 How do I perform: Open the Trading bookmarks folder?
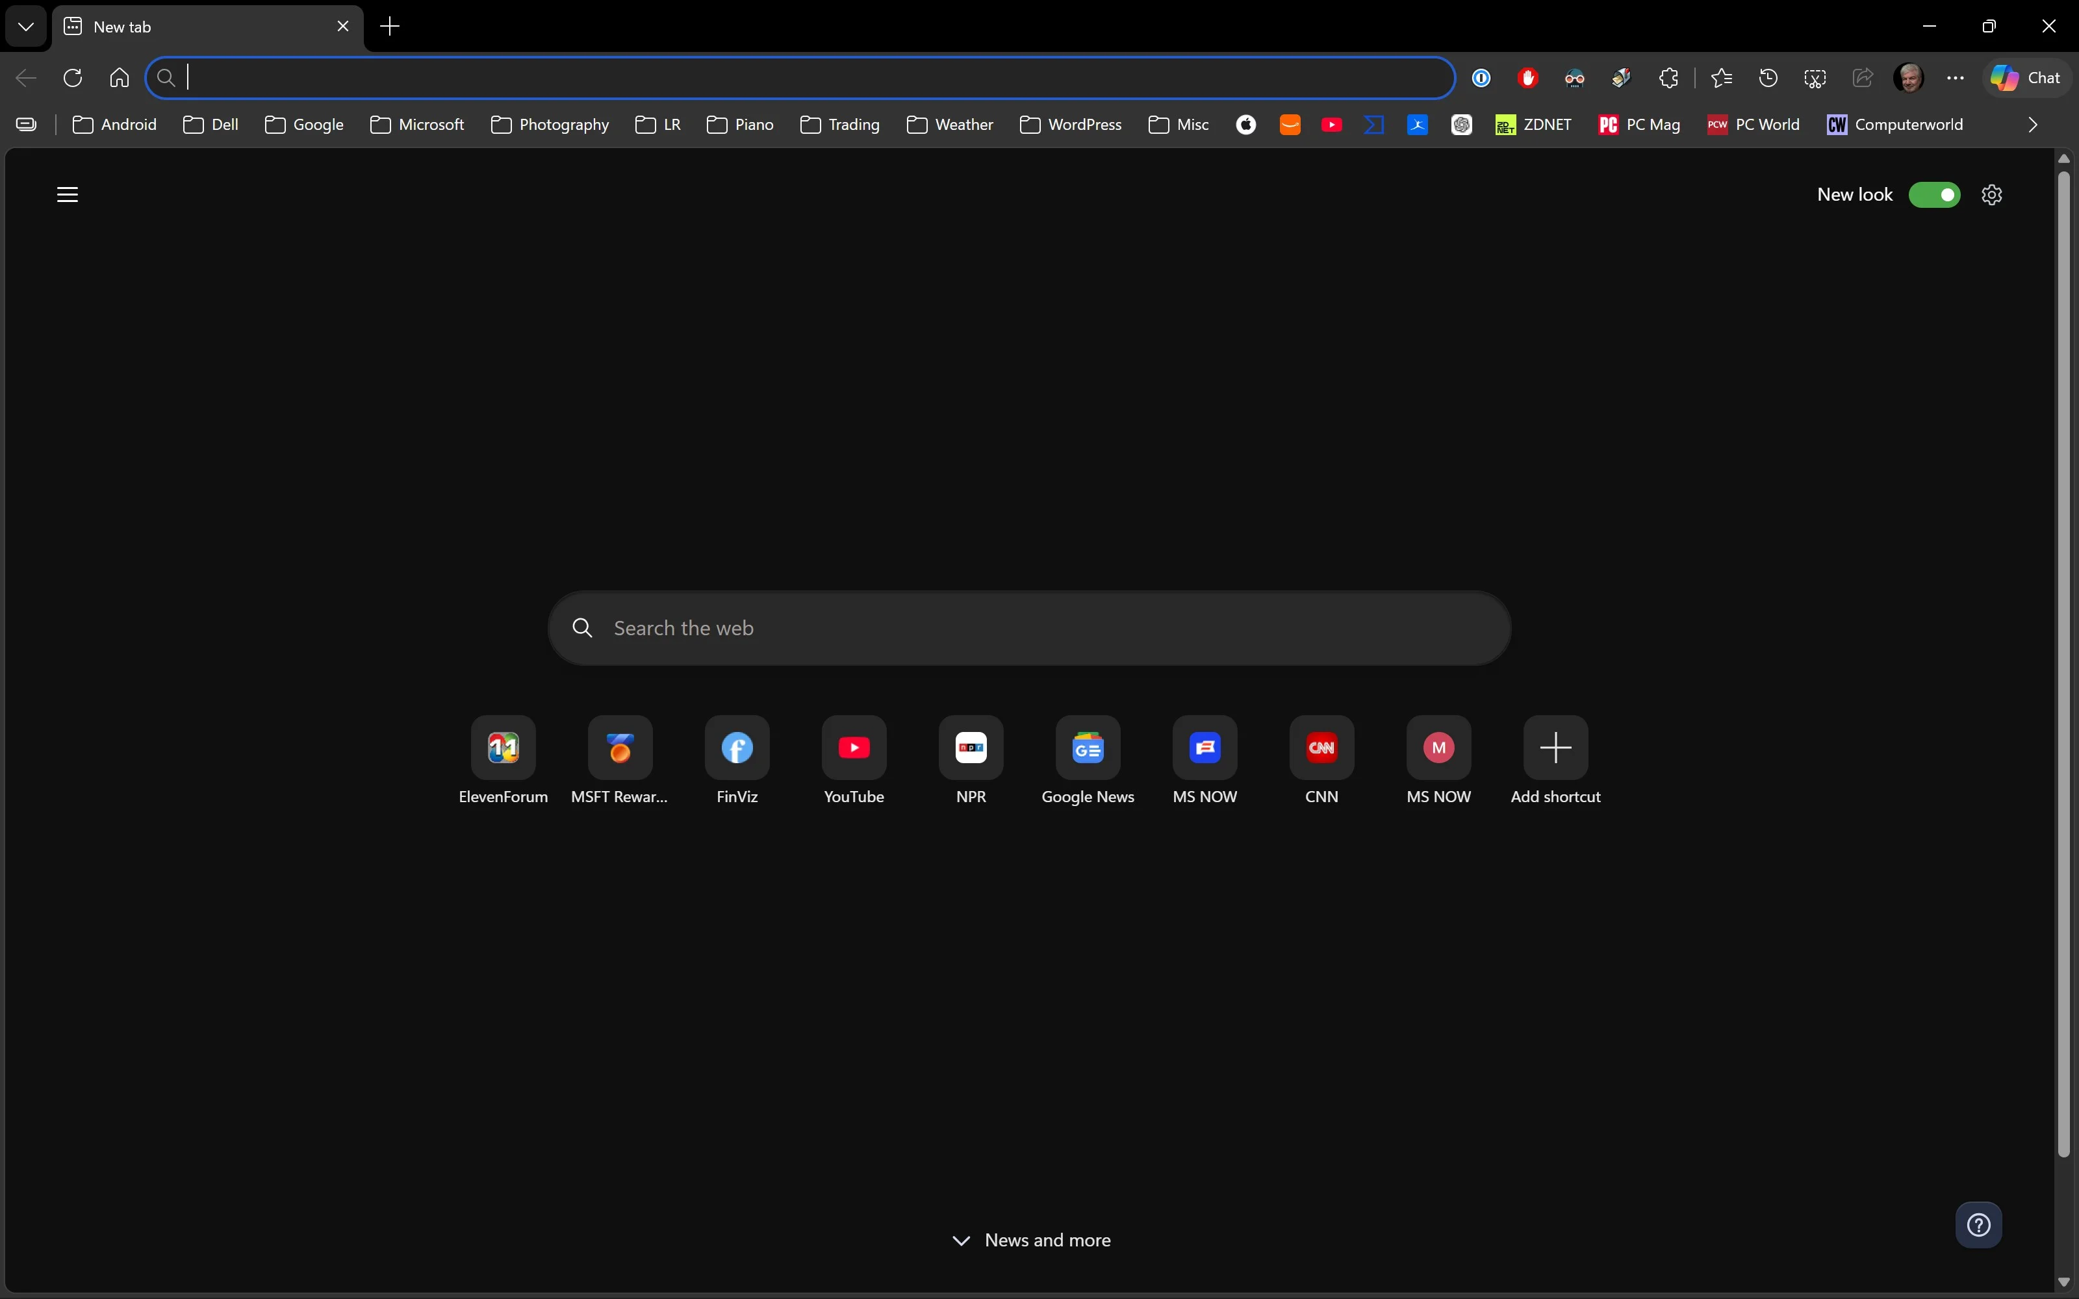(x=839, y=125)
